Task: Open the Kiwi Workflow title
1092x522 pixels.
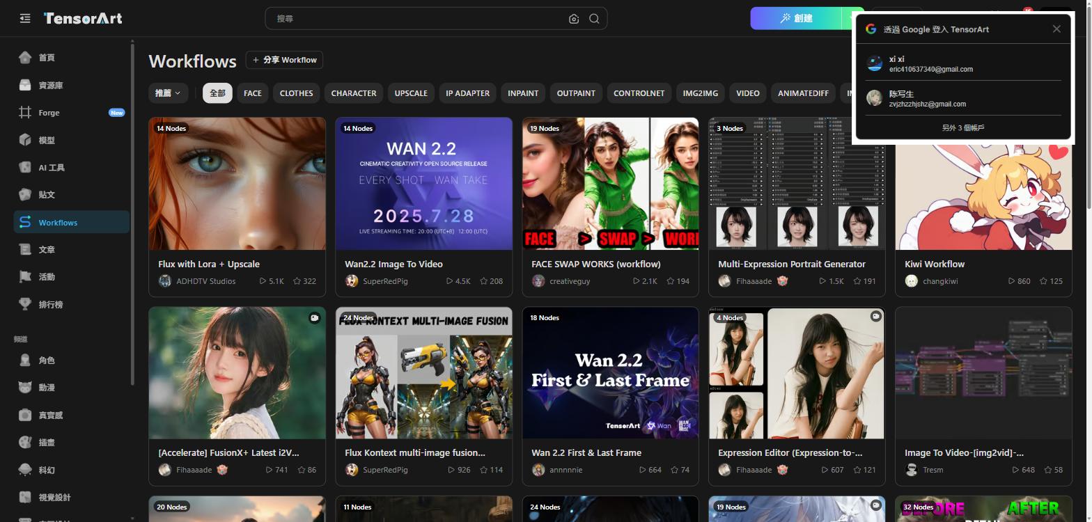Action: coord(935,264)
